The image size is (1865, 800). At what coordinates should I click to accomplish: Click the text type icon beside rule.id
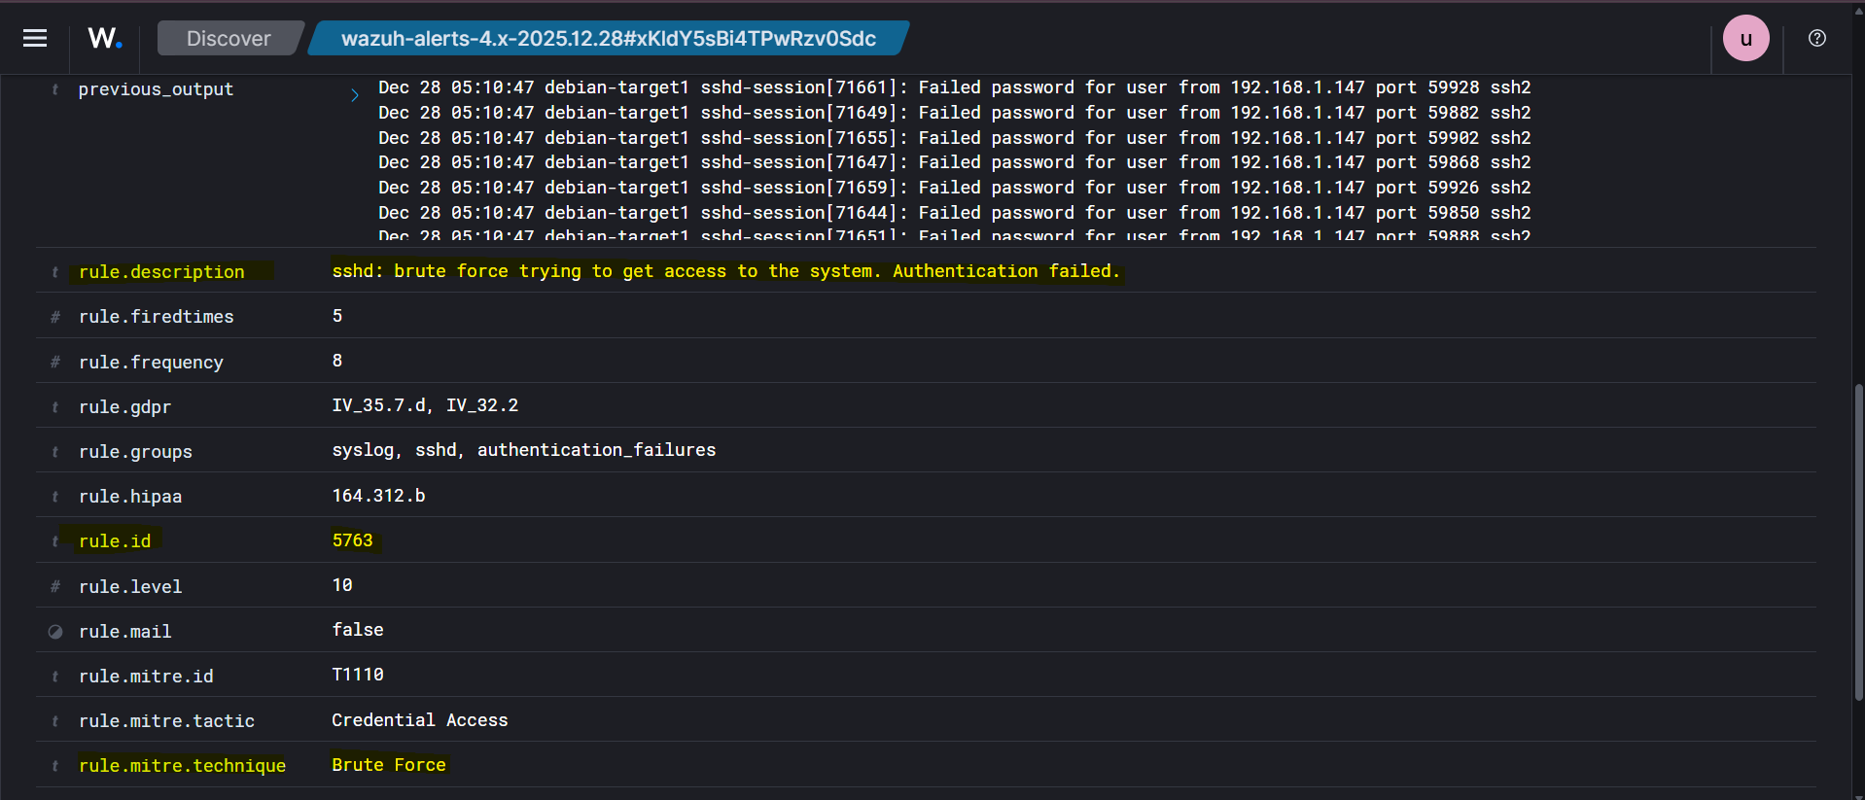coord(55,541)
